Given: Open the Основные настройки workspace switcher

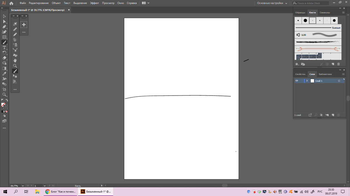Looking at the screenshot, I should point(272,3).
